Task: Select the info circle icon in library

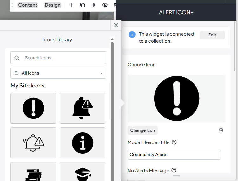Action: 83,143
